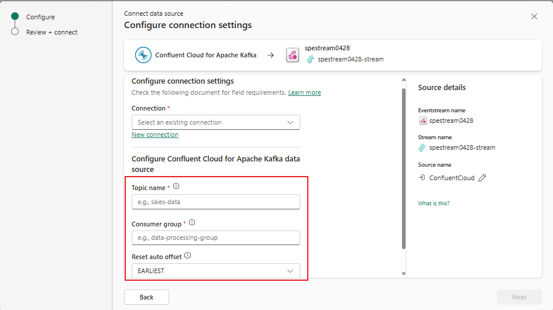Expand the Reset auto offset dropdown
This screenshot has height=310, width=553.
point(215,271)
